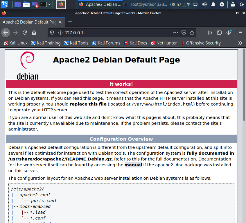The image size is (246, 223).
Task: Open the page actions three-dot menu
Action: pyautogui.click(x=176, y=33)
